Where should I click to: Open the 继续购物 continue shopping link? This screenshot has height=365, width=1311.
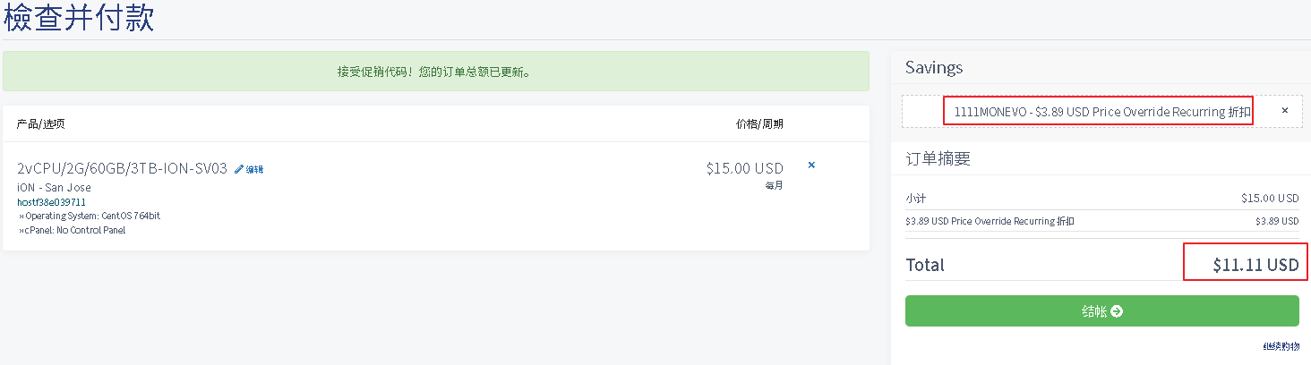coord(1281,346)
